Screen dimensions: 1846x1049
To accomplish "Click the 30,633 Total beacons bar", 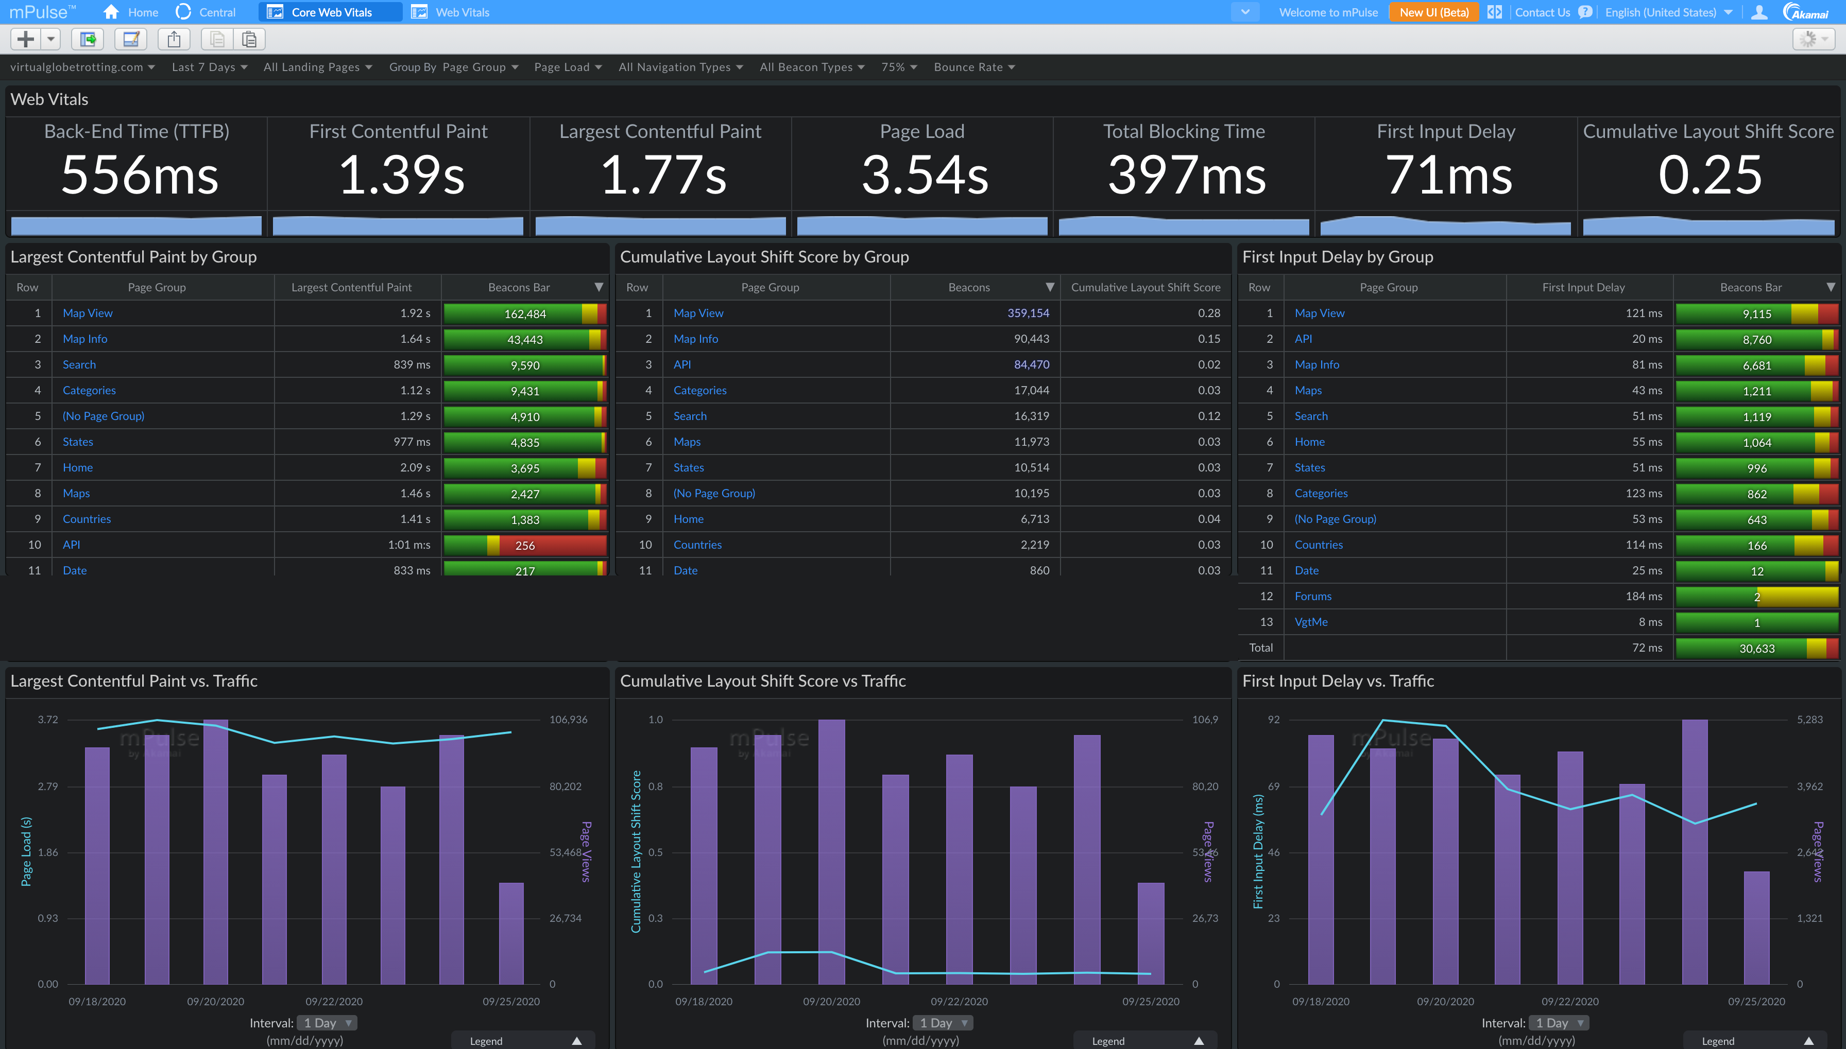I will coord(1756,649).
